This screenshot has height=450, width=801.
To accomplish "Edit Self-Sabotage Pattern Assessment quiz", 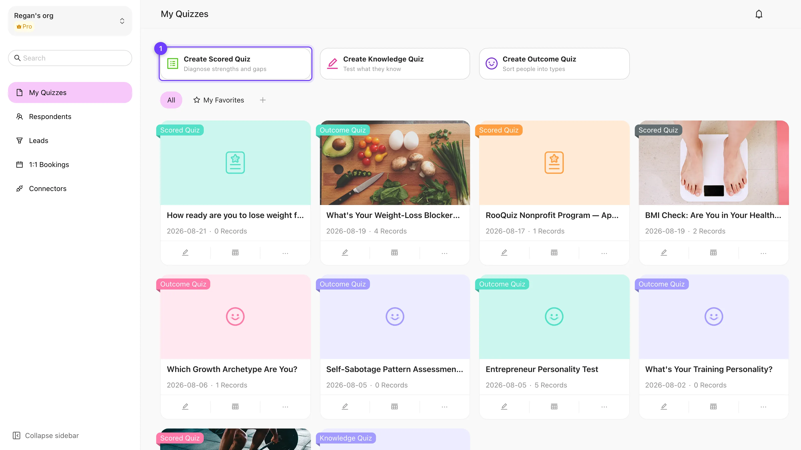I will point(345,406).
